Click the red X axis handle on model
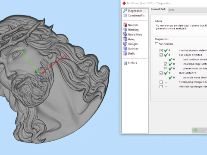207x155 pixels. pyautogui.click(x=66, y=57)
